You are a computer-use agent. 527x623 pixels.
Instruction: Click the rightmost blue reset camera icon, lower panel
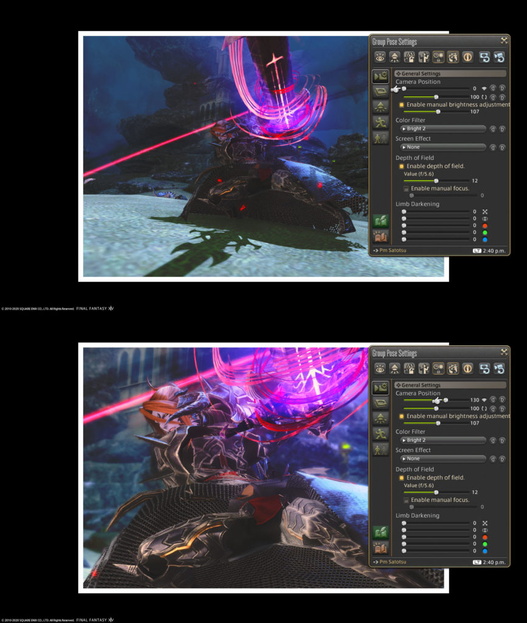tap(499, 369)
